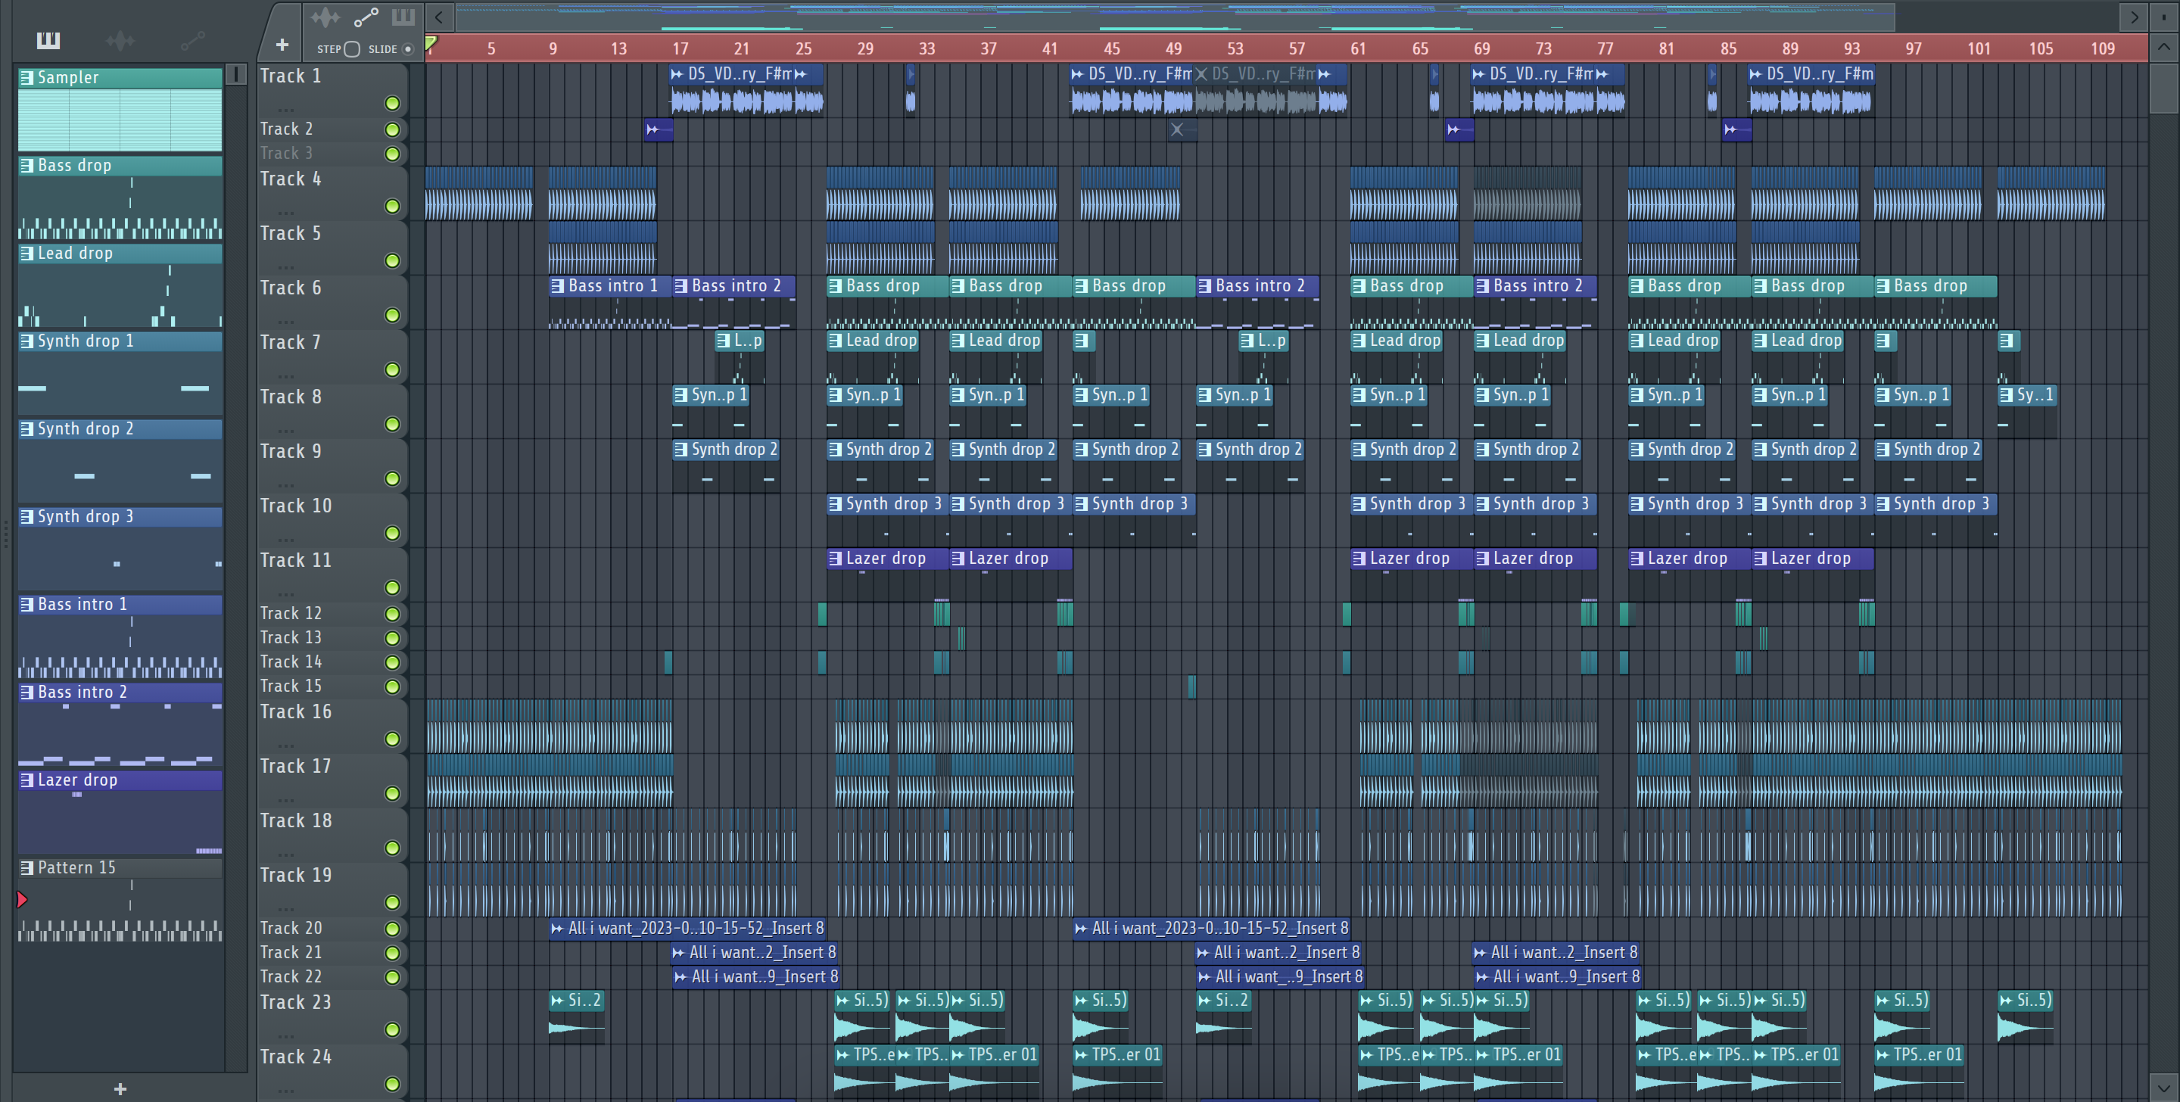Add new pattern with bottom plus button
The width and height of the screenshot is (2180, 1102).
[120, 1088]
